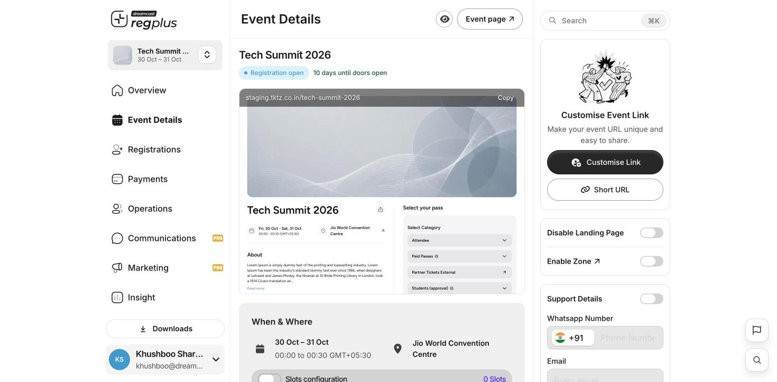Open the event switcher for Tech Summit
The width and height of the screenshot is (777, 382).
[207, 55]
